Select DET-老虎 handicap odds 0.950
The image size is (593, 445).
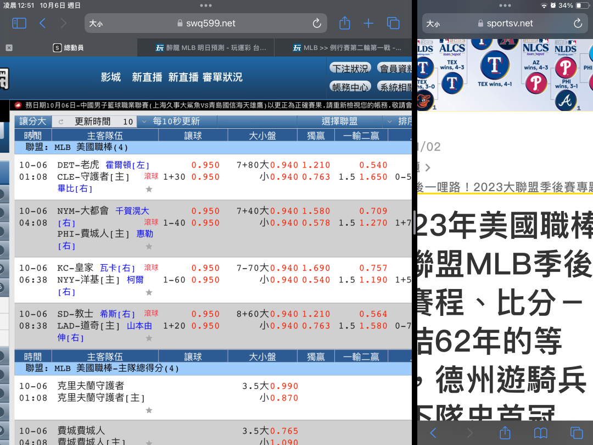(x=205, y=165)
